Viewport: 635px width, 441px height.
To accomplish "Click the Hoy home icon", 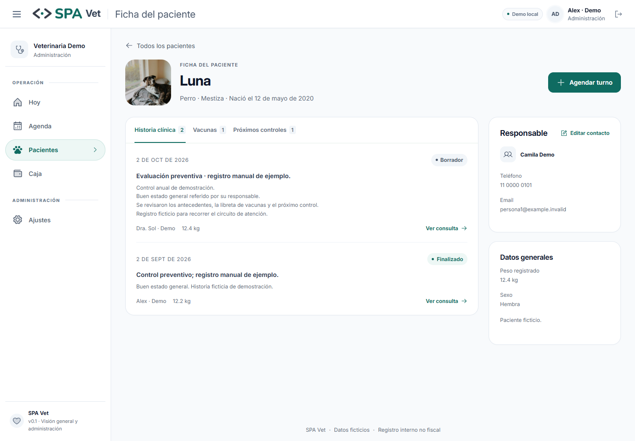I will pyautogui.click(x=18, y=102).
